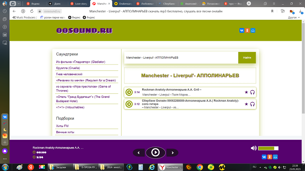The image size is (305, 171).
Task: Click the Найти search button
Action: click(247, 57)
